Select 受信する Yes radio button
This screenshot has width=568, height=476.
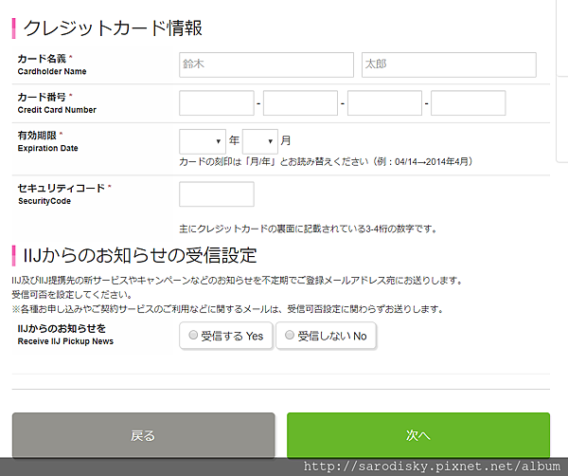pos(193,335)
